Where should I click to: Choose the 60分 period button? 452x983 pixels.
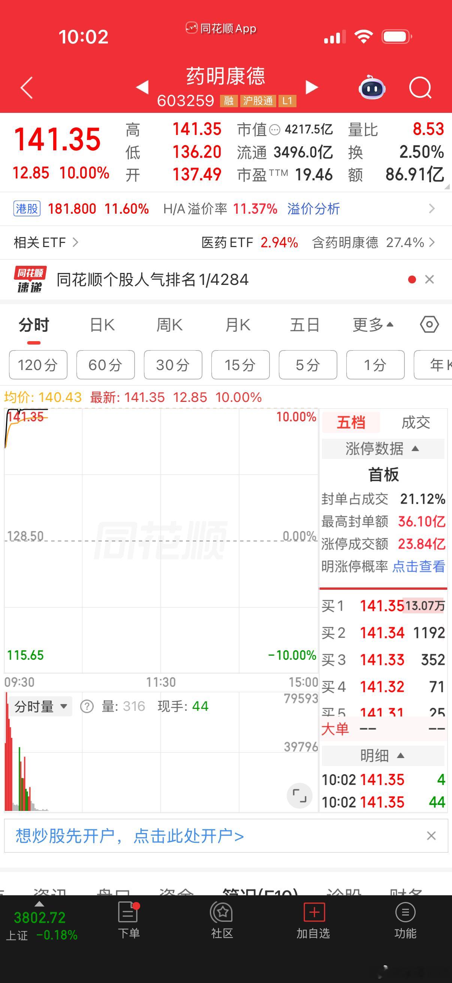coord(106,365)
